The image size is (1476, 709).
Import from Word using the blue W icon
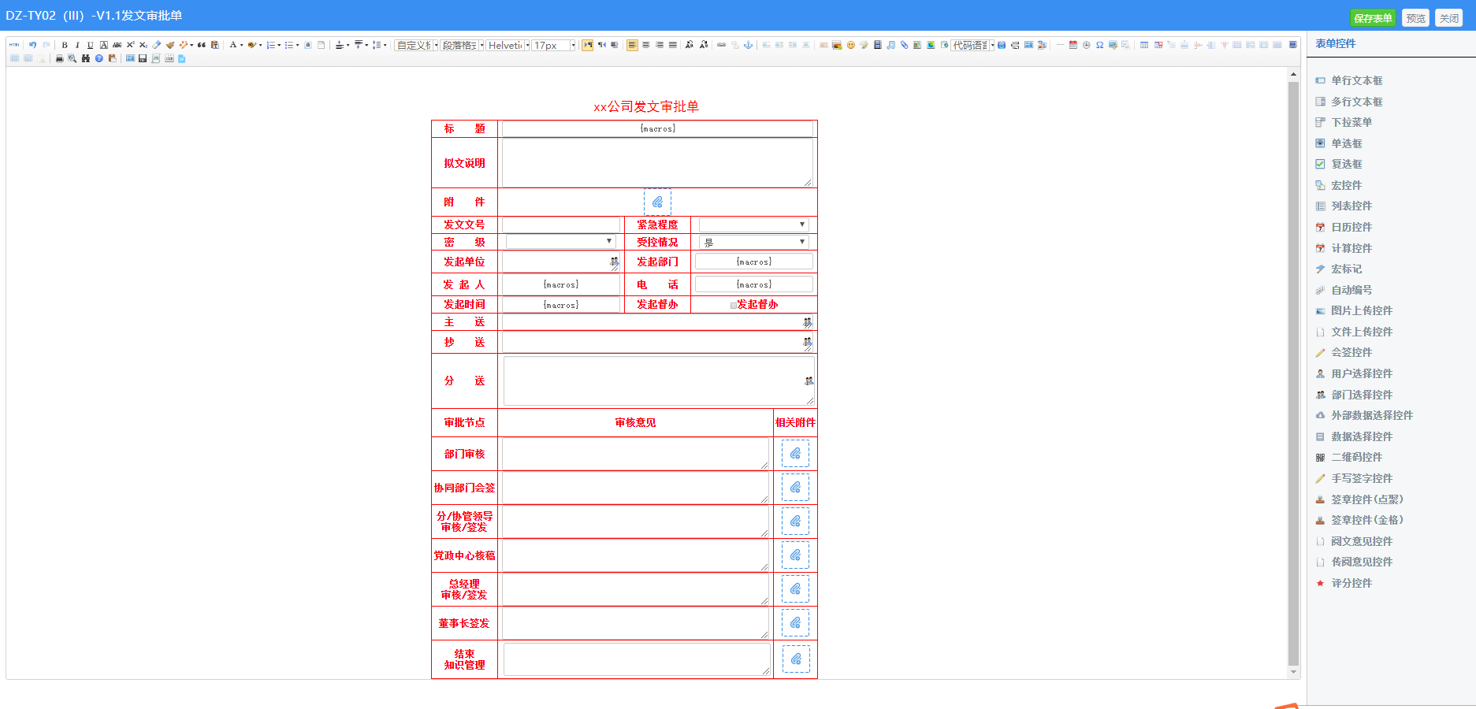(183, 58)
